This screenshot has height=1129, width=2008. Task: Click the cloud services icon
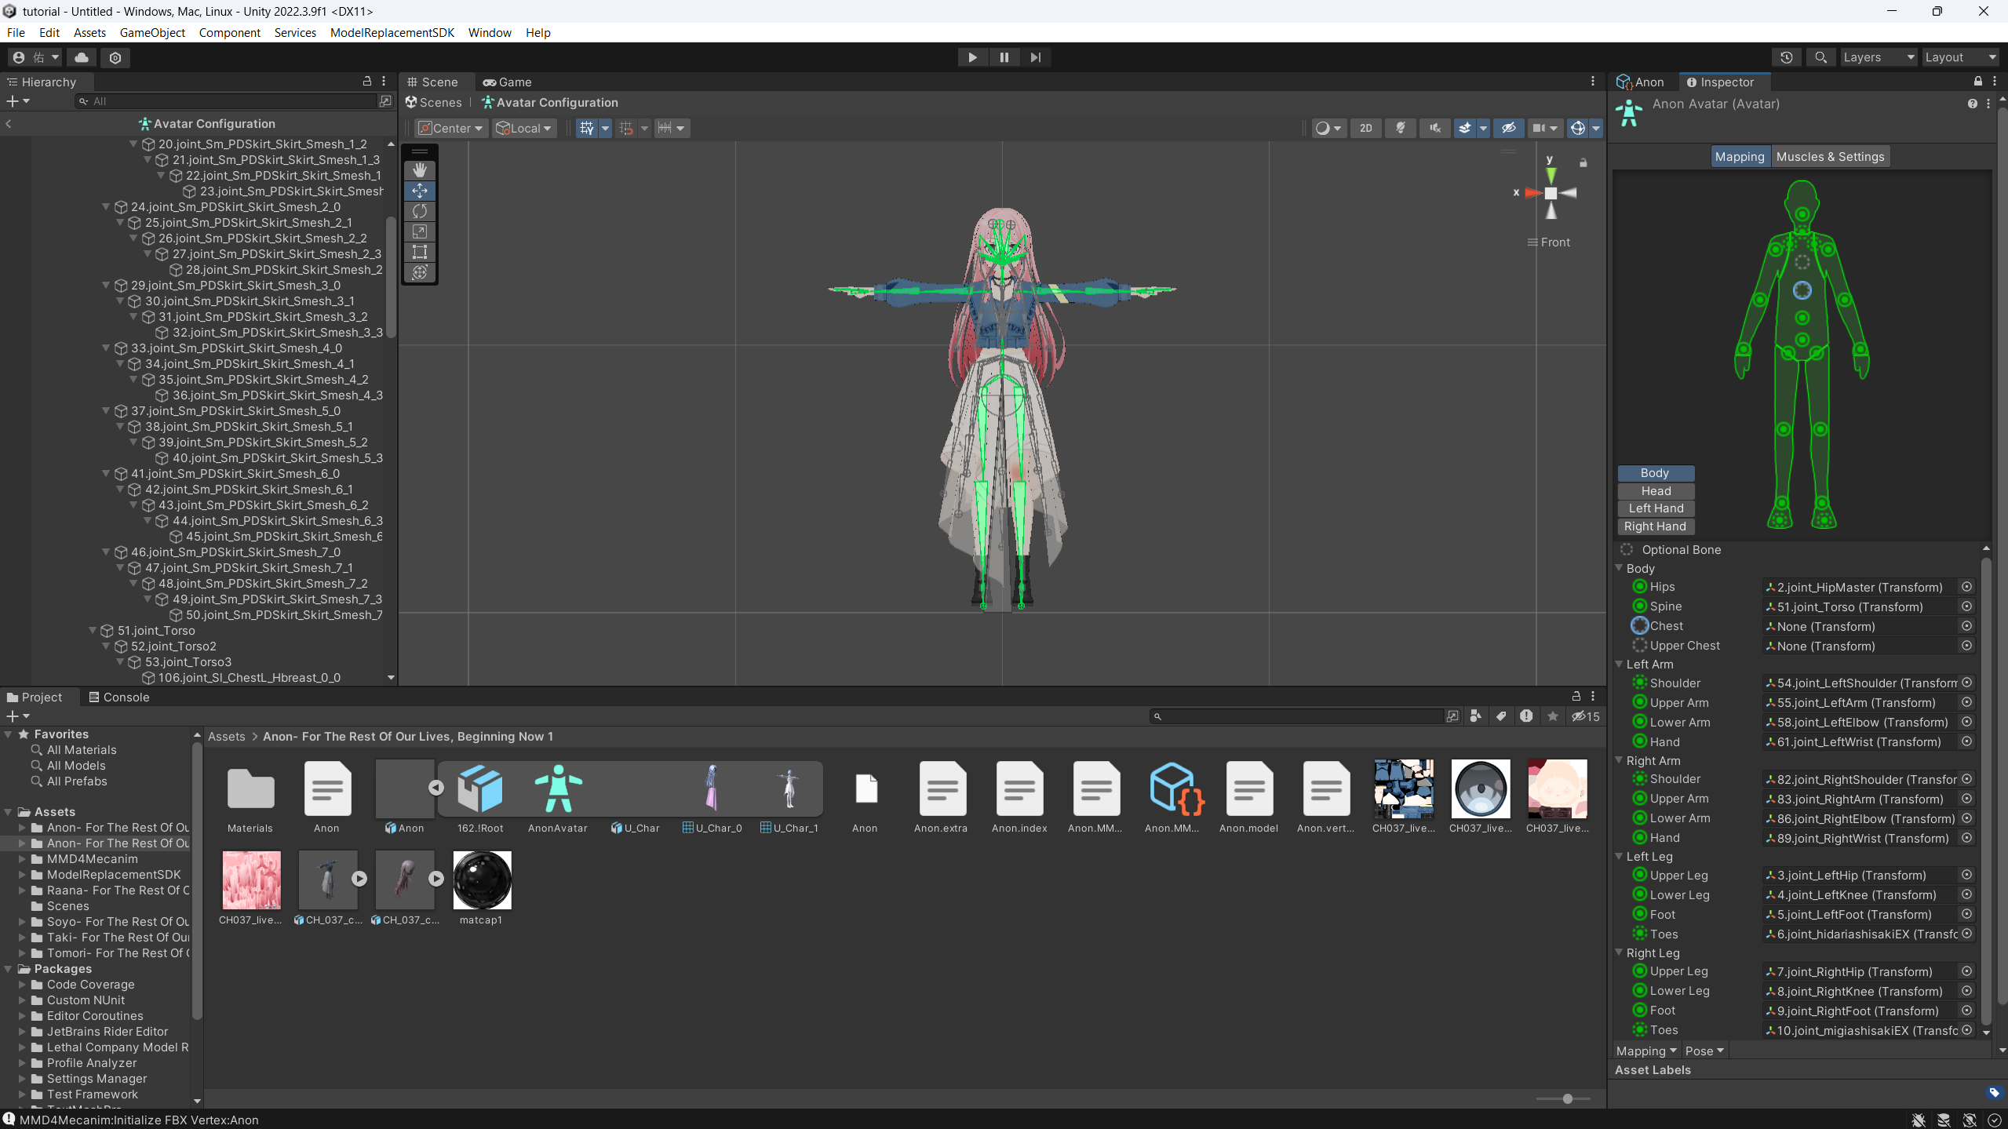pyautogui.click(x=82, y=57)
